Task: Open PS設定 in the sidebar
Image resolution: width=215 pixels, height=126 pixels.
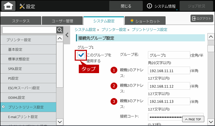Action: (x=28, y=78)
